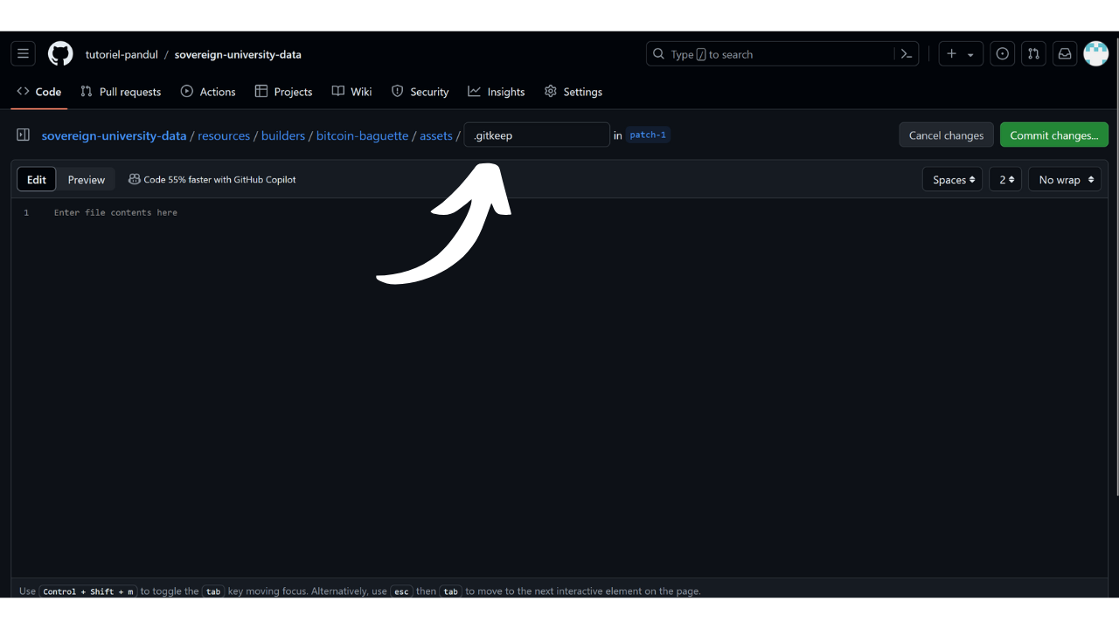Screen dimensions: 1119x629
Task: Click the .gitkeep filename input field
Action: [536, 135]
